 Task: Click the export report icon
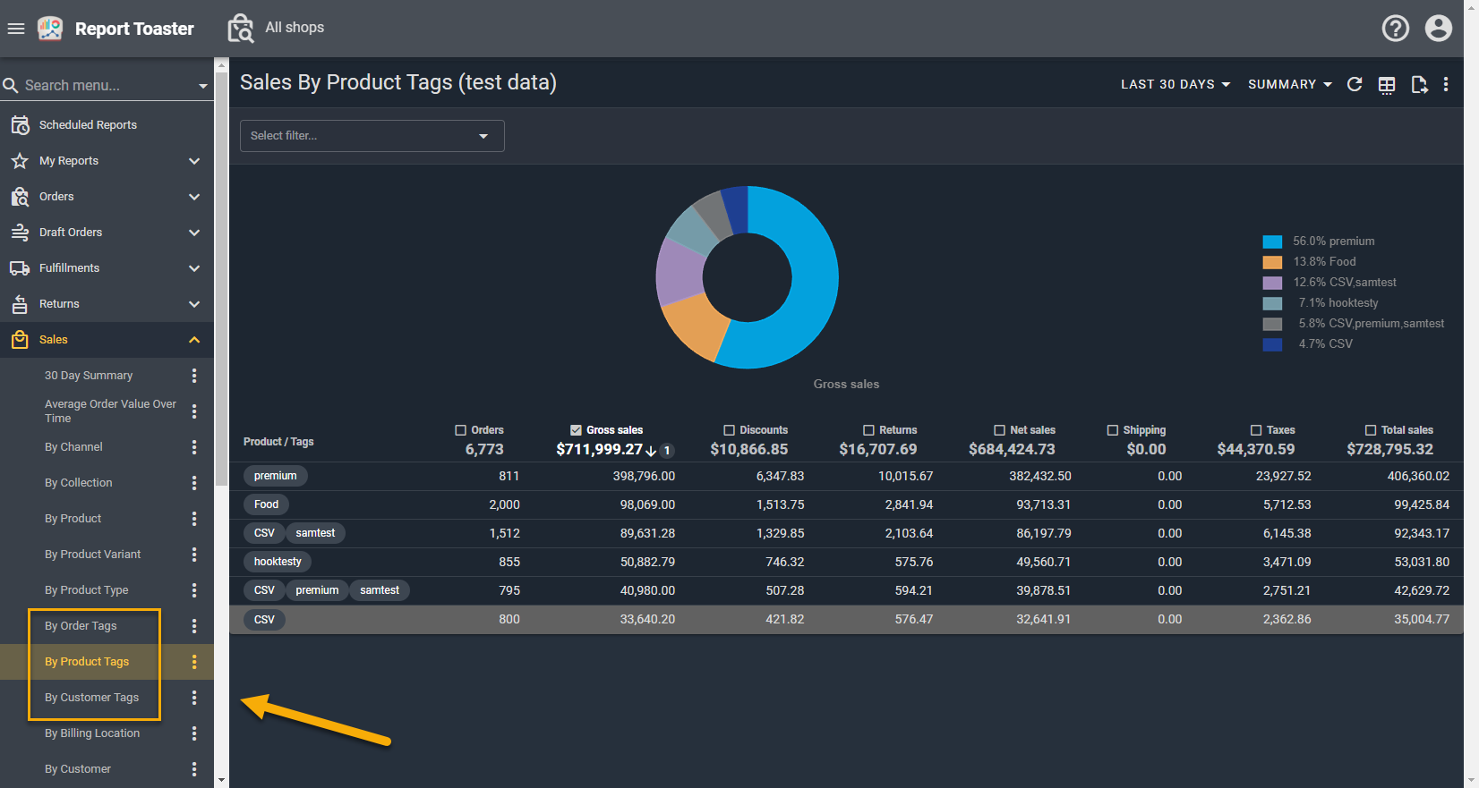(1419, 85)
